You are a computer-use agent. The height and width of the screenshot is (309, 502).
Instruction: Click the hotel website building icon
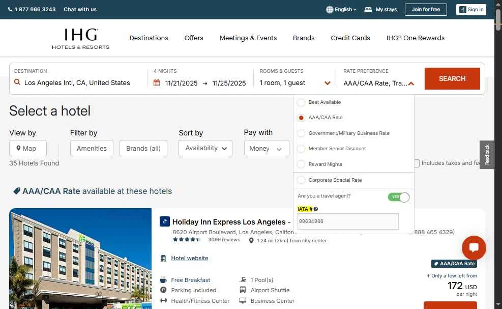(163, 259)
